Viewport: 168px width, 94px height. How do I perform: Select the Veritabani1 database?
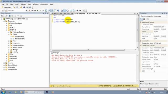click(14, 58)
